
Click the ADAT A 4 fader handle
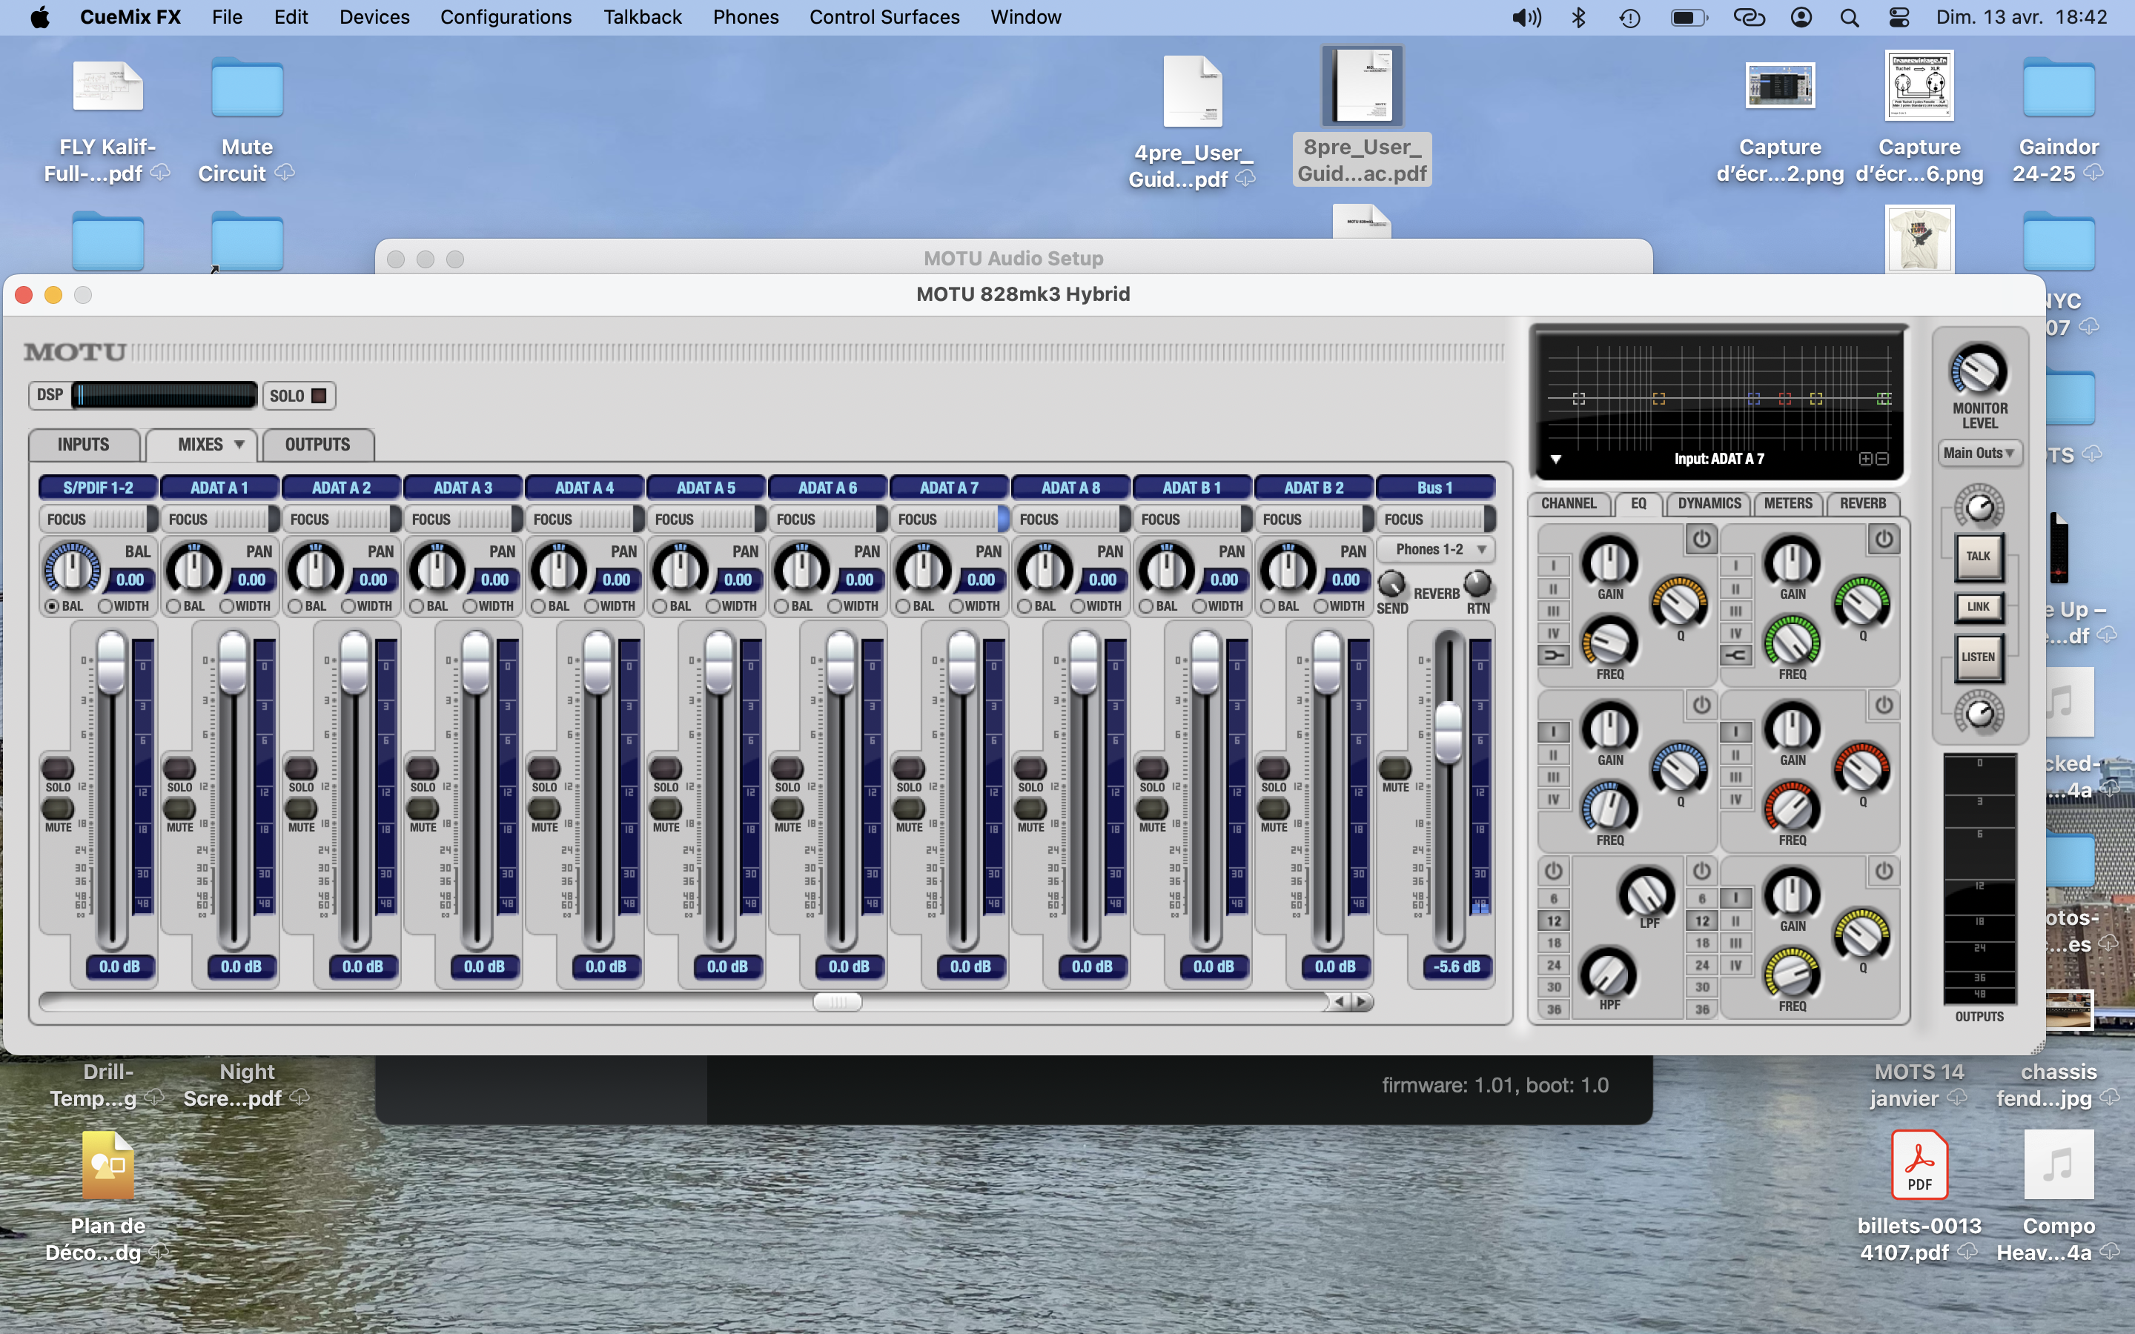tap(598, 664)
